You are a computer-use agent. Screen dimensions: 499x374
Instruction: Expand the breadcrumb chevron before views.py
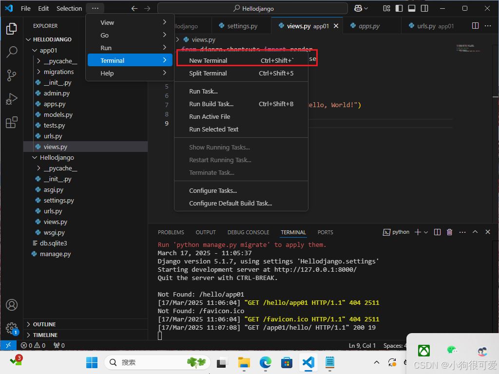177,39
